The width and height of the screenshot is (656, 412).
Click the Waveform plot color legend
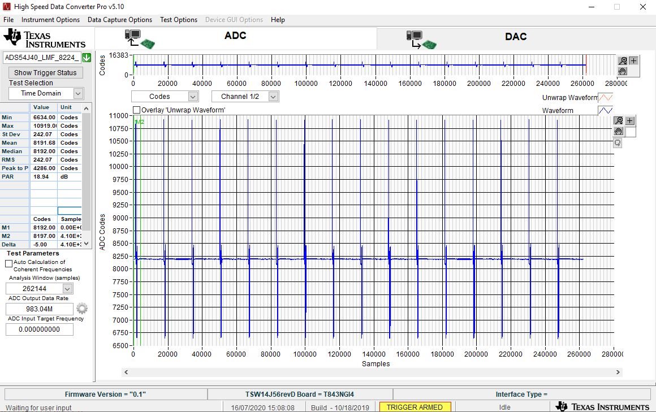click(605, 111)
